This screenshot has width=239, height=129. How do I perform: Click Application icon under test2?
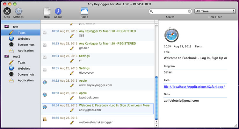pyautogui.click(x=11, y=80)
